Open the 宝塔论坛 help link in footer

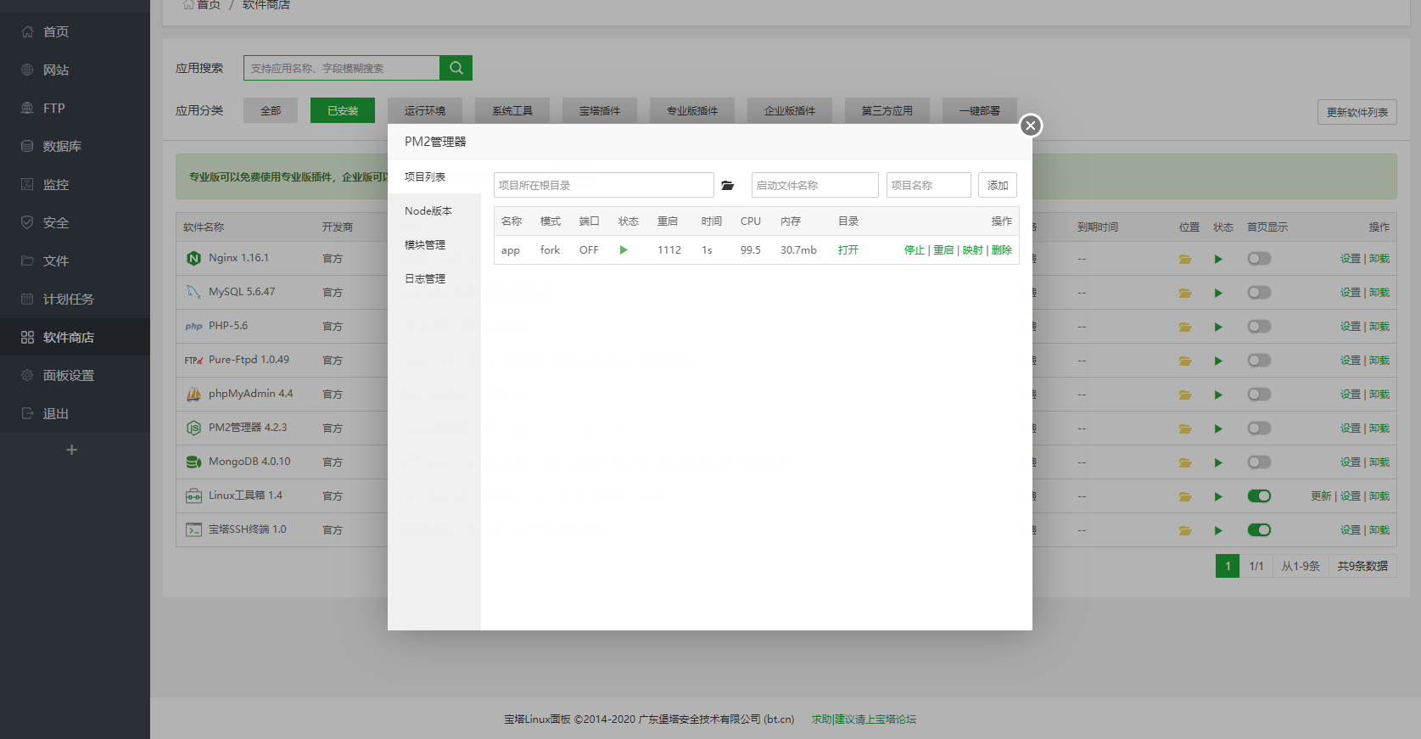coord(864,719)
